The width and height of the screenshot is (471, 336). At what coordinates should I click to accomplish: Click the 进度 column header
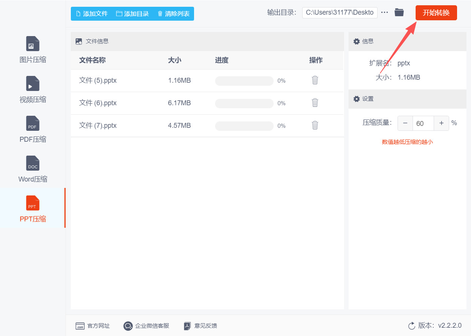coord(222,60)
